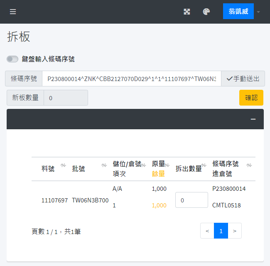The image size is (270, 266).
Task: Click the yellow 確認 button
Action: coord(251,98)
